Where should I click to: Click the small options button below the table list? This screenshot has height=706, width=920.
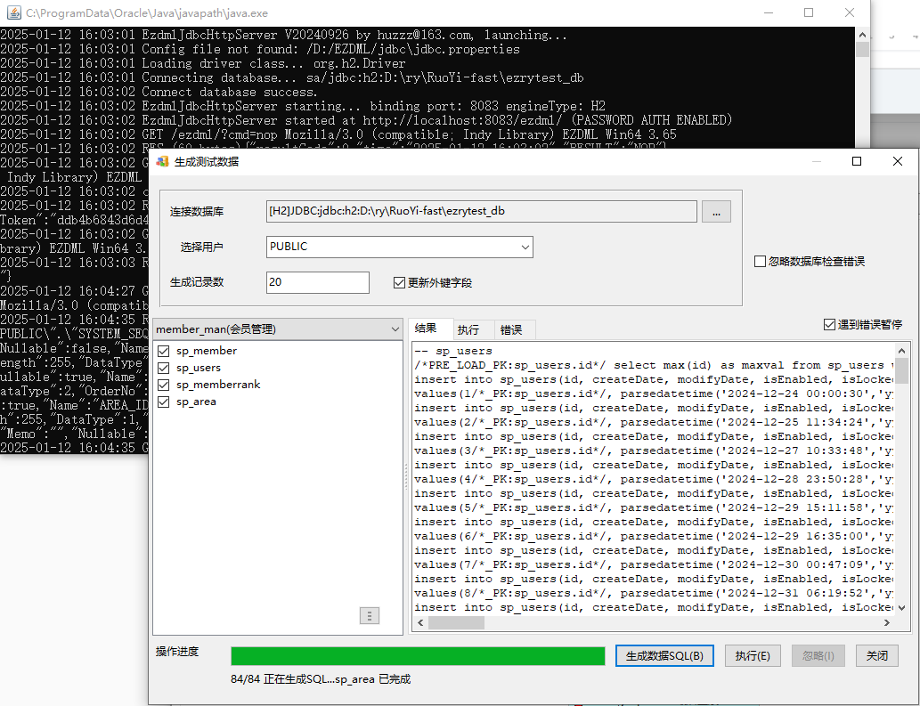click(370, 616)
